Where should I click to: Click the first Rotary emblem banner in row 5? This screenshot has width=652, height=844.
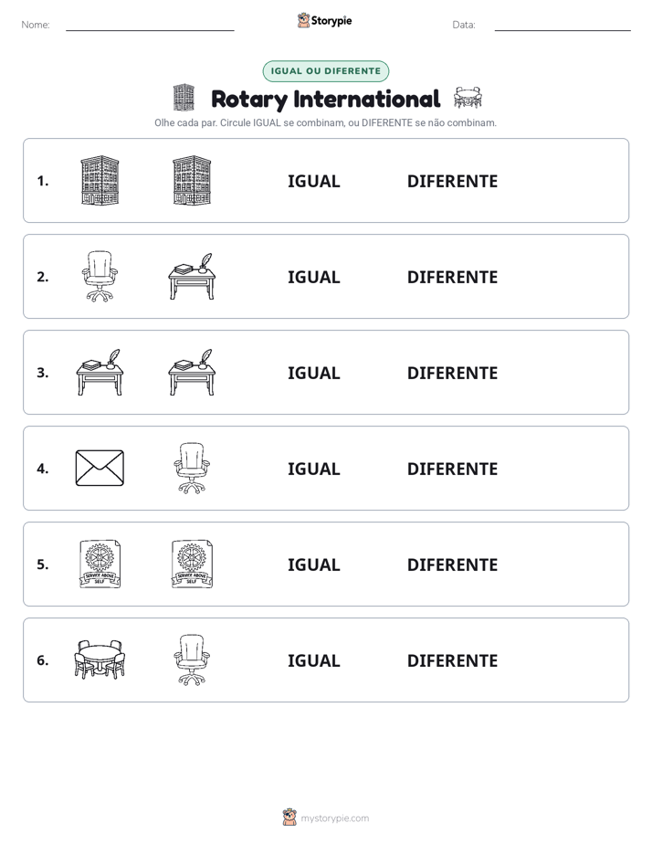point(100,564)
